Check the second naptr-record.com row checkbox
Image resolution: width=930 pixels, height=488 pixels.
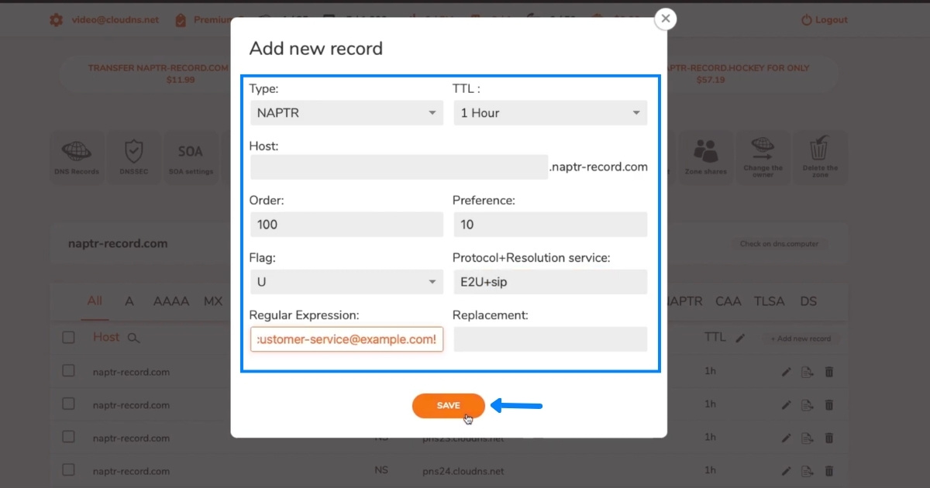point(68,404)
